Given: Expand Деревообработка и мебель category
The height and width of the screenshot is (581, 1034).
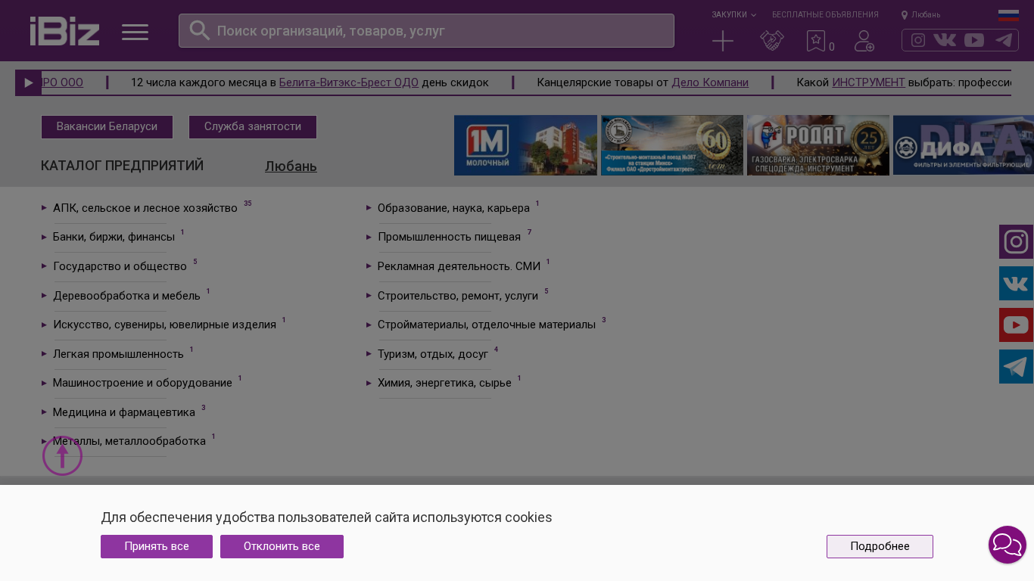Looking at the screenshot, I should point(126,296).
